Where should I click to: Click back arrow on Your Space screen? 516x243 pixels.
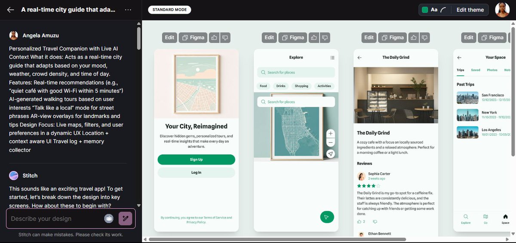(459, 57)
